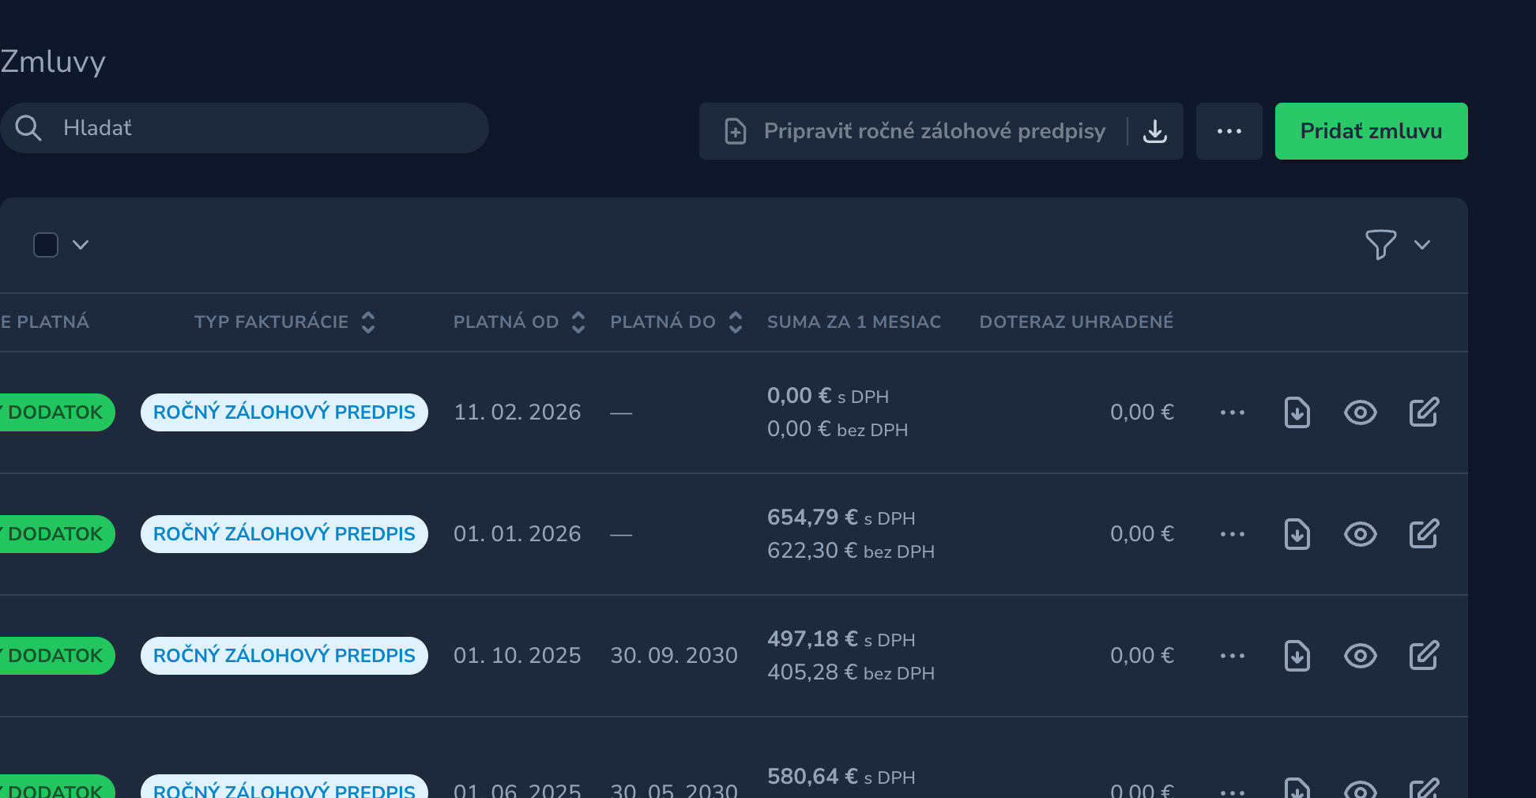Sort by Typ fakturácie column
The width and height of the screenshot is (1536, 798).
(284, 322)
